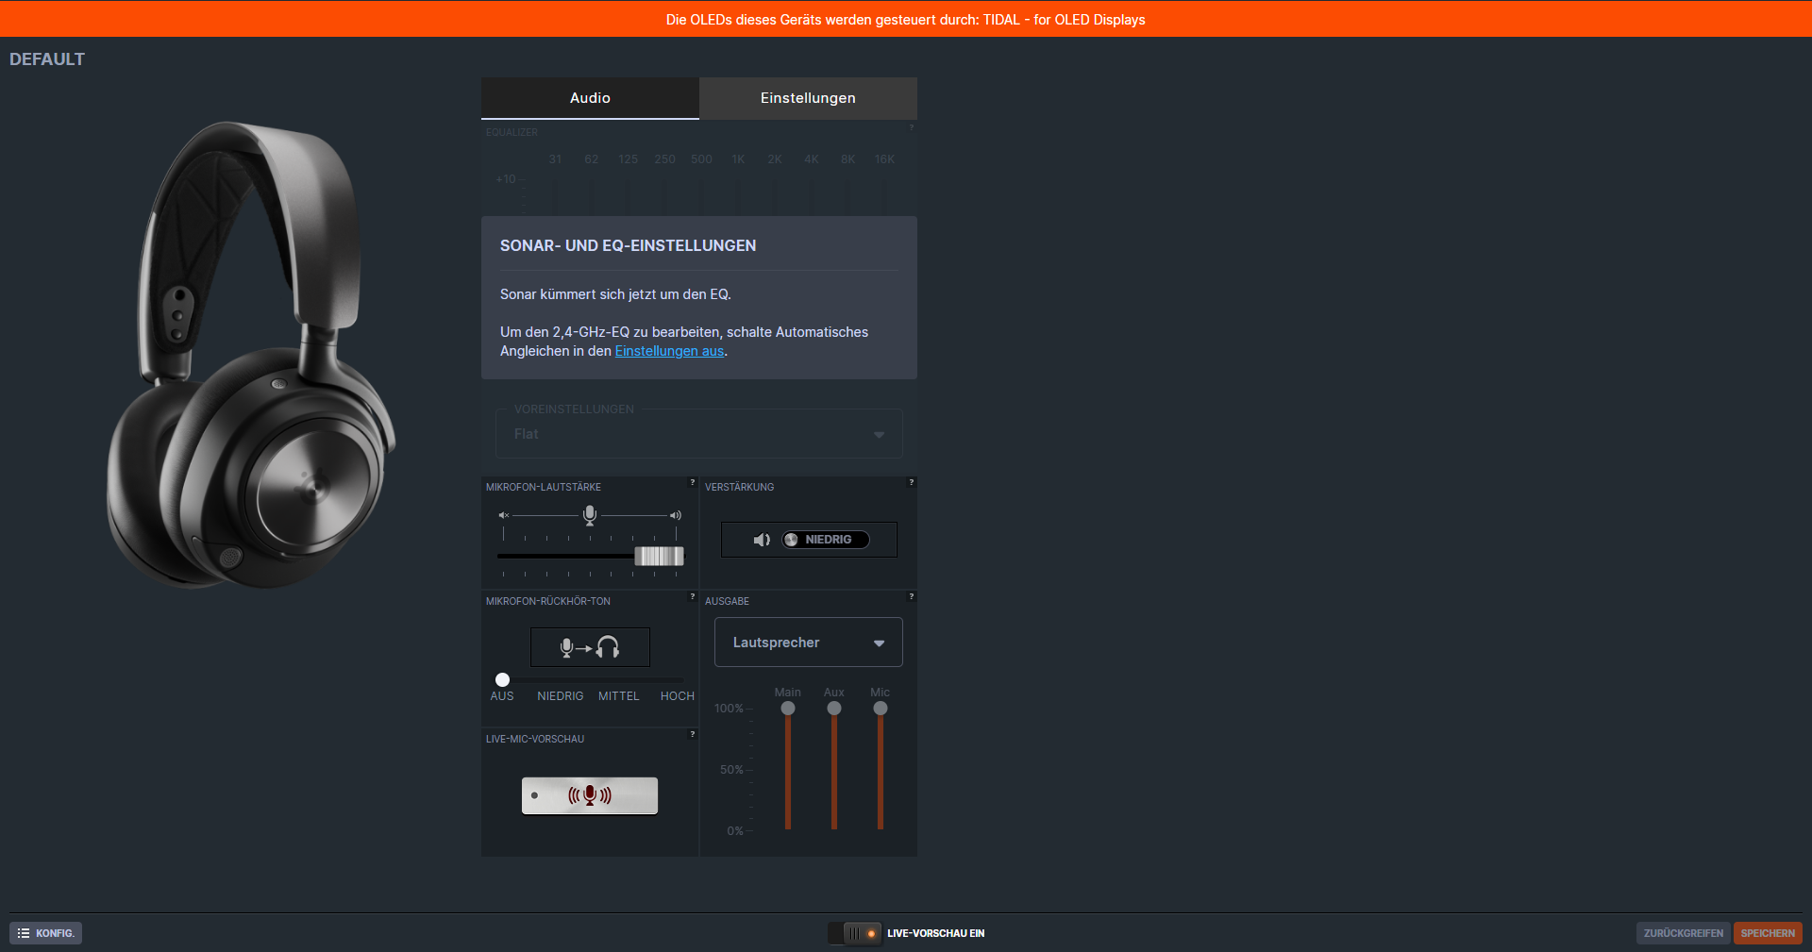
Task: Set sidetone level to HOCH
Action: tap(678, 696)
